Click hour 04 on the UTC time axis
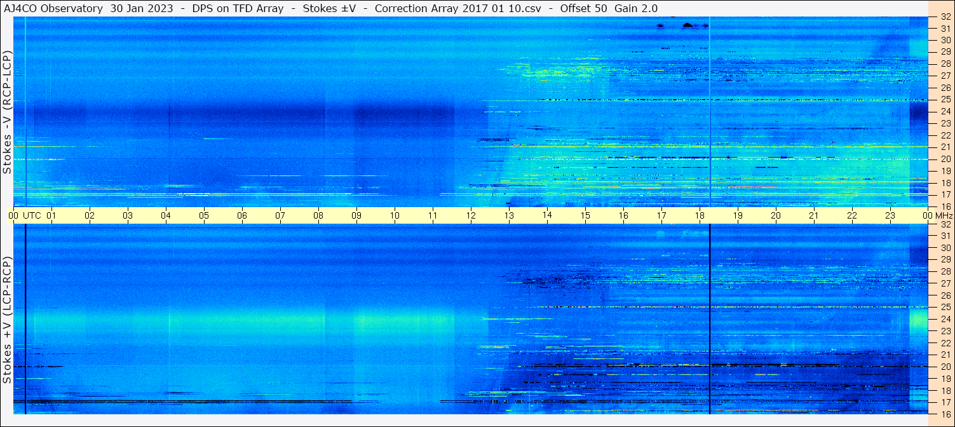955x427 pixels. click(x=166, y=215)
